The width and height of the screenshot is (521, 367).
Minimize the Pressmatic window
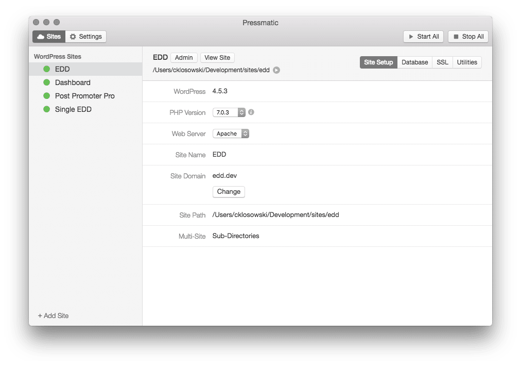(46, 22)
